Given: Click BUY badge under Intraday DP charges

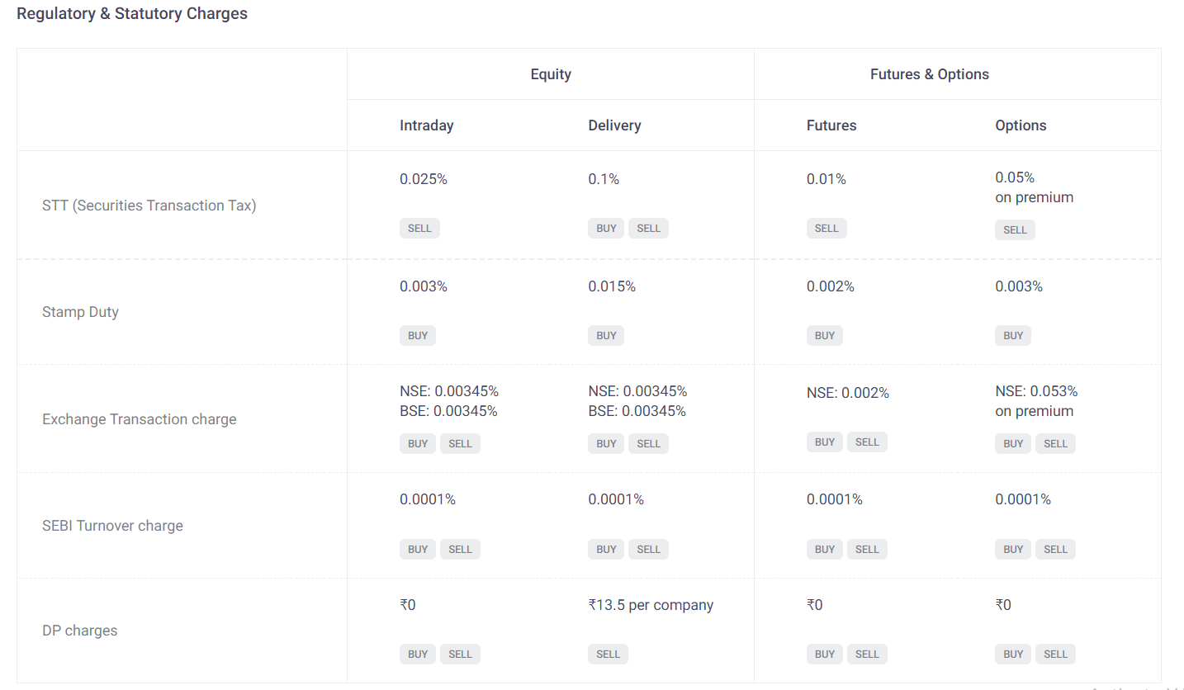Looking at the screenshot, I should (418, 655).
